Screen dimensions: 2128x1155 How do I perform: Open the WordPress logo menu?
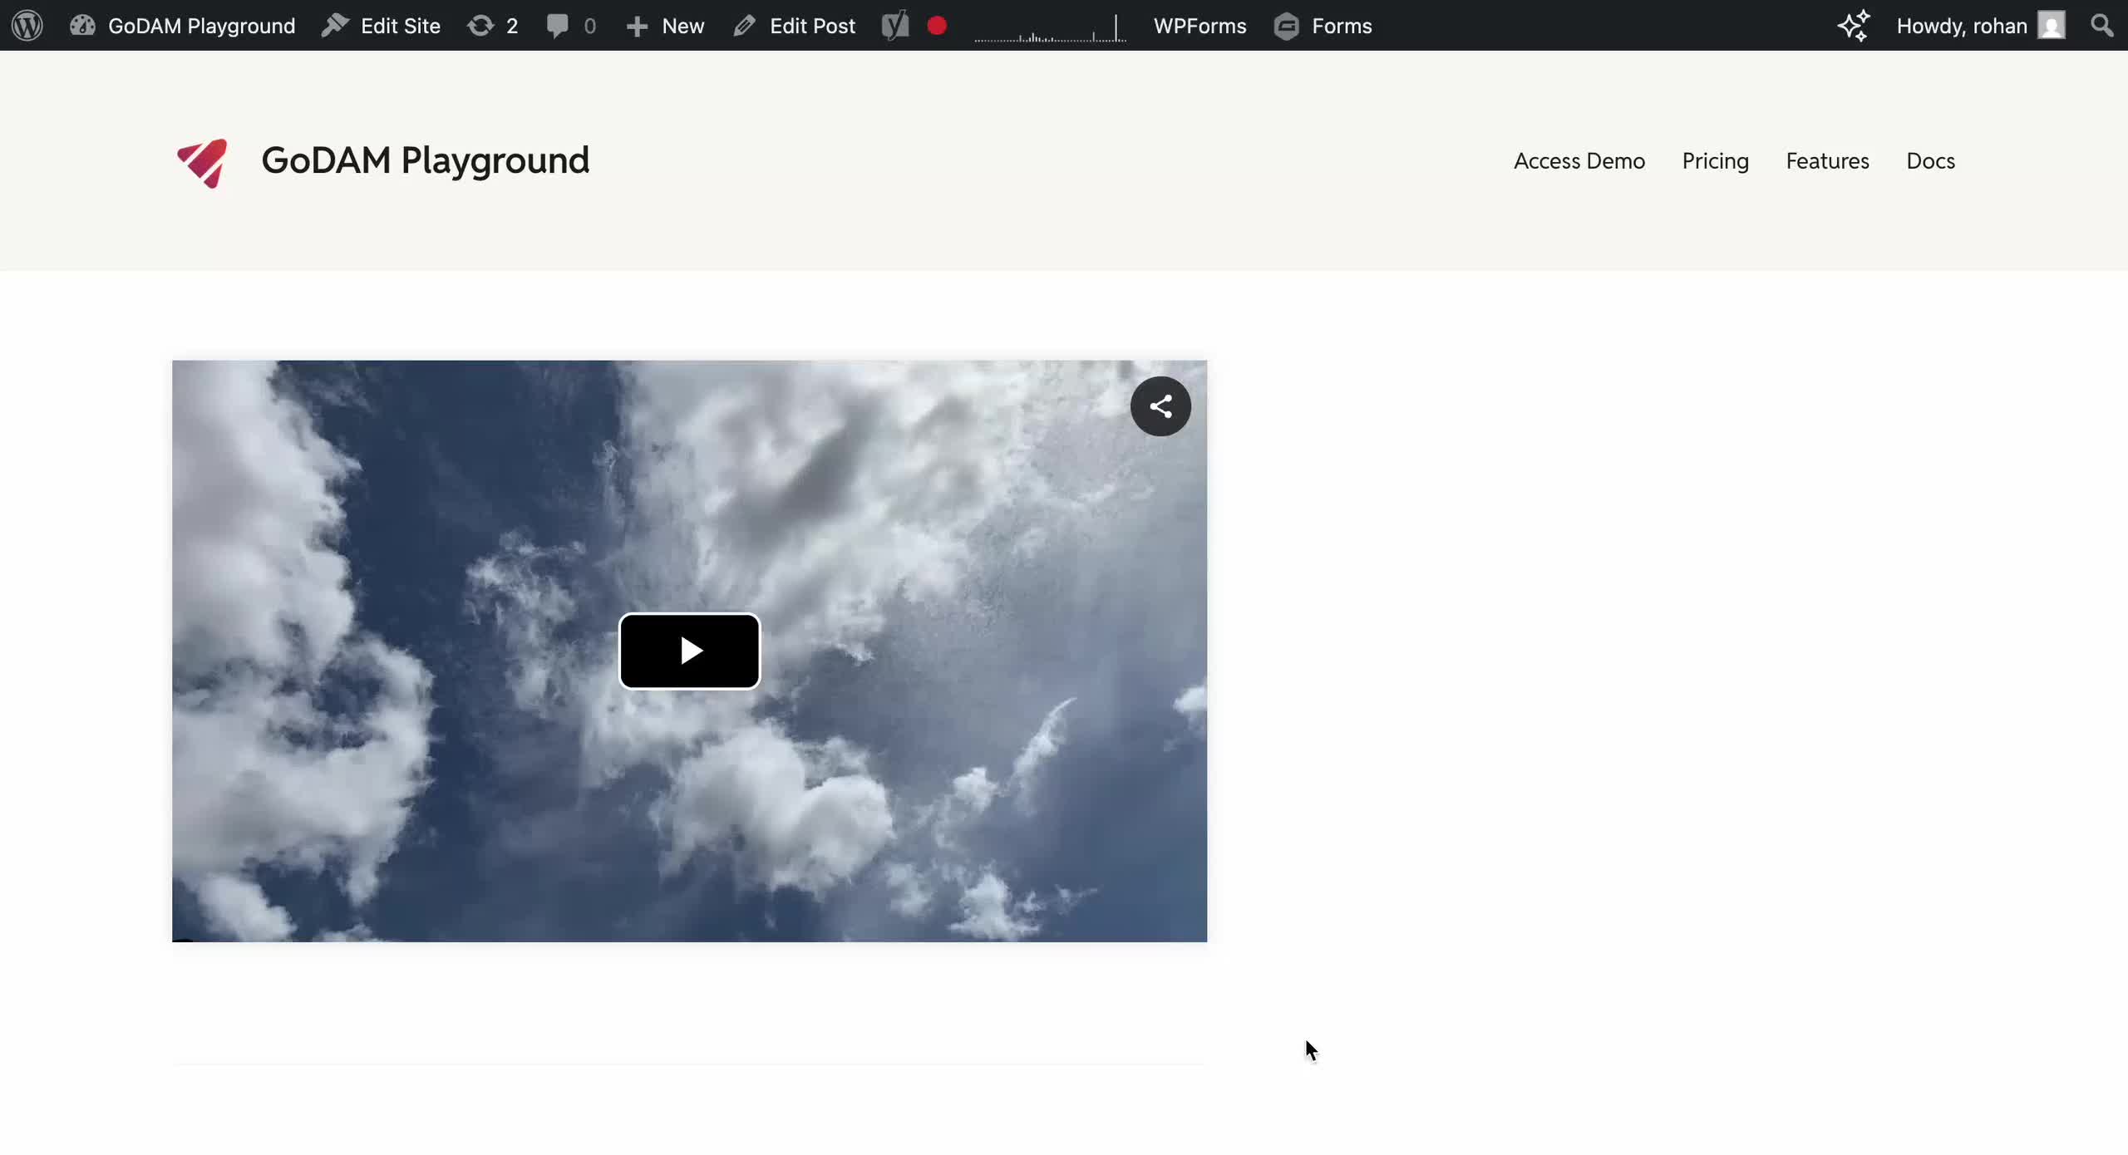(26, 26)
